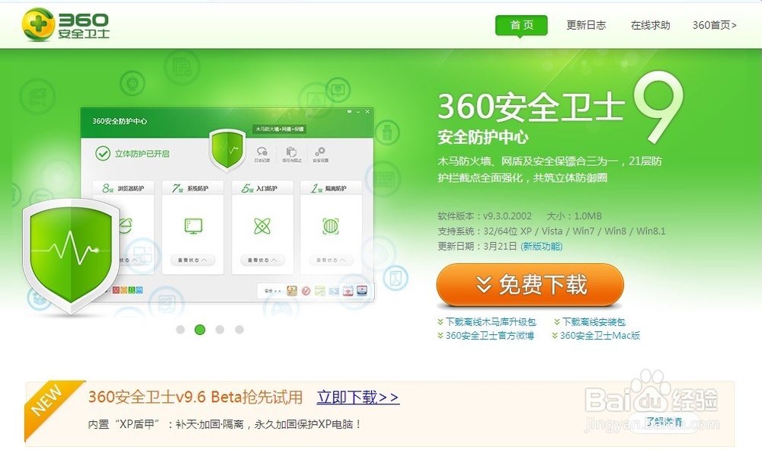This screenshot has width=762, height=450.
Task: Open the 首页 navigation tab
Action: pos(521,25)
